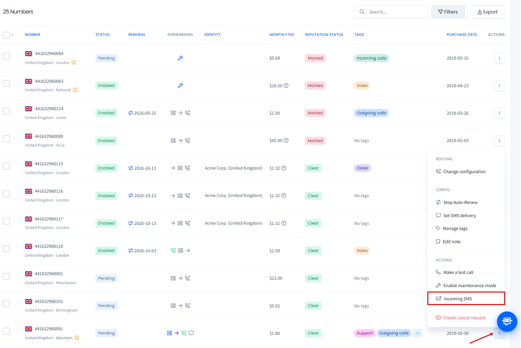Open actions menu for 441632960084
The height and width of the screenshot is (348, 521).
pyautogui.click(x=499, y=58)
